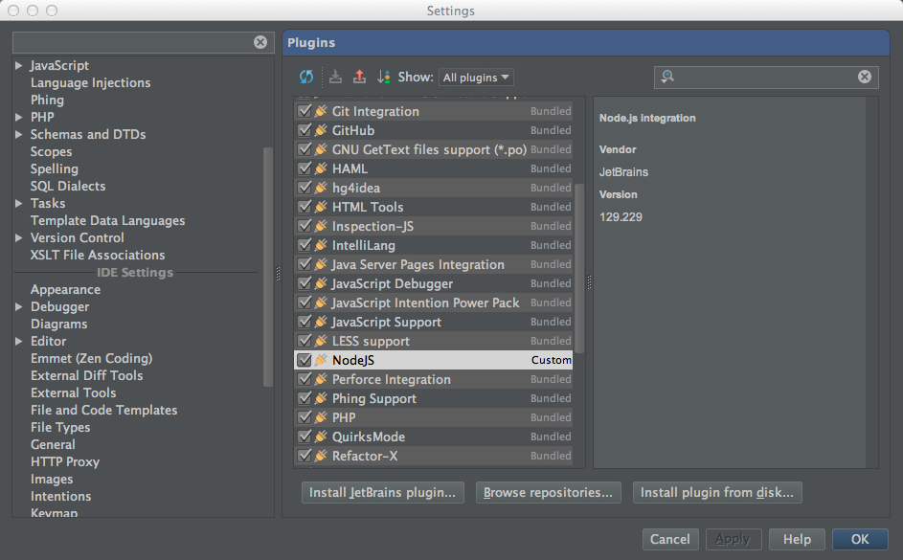903x560 pixels.
Task: Click the plug icon beside JavaScript Debugger
Action: tap(322, 283)
